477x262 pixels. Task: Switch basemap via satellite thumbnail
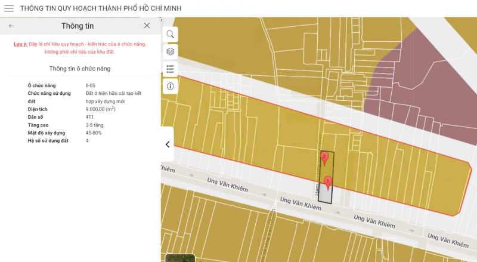pos(179,258)
